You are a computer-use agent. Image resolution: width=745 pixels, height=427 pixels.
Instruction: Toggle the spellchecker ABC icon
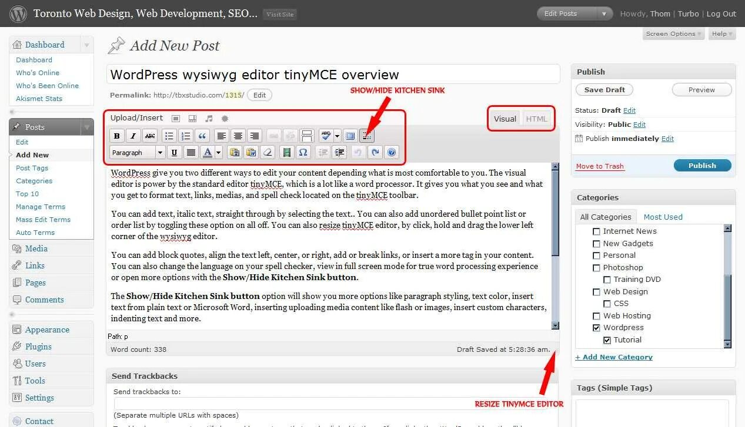tap(326, 136)
